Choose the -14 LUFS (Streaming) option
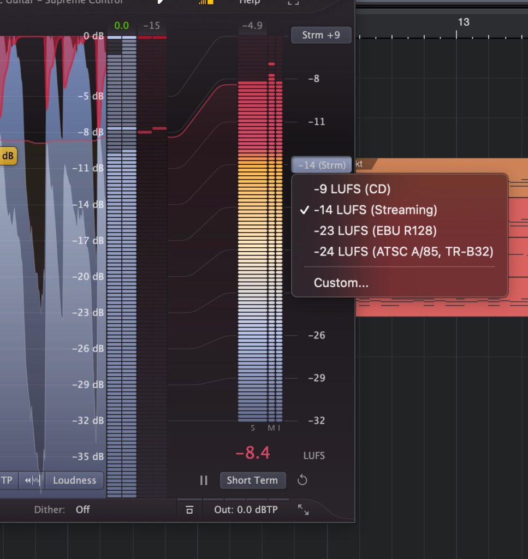 click(x=375, y=210)
